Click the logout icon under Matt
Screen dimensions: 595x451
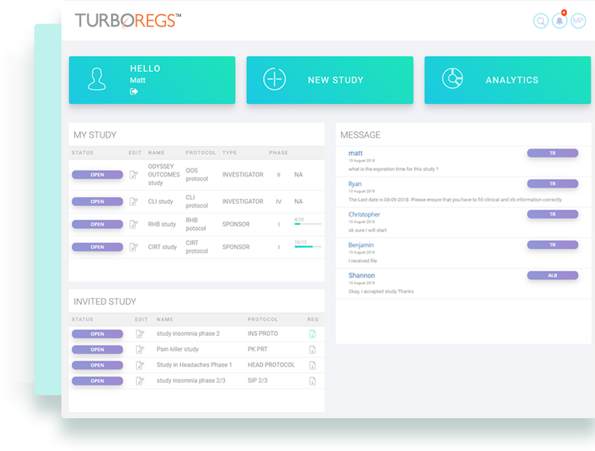(134, 91)
